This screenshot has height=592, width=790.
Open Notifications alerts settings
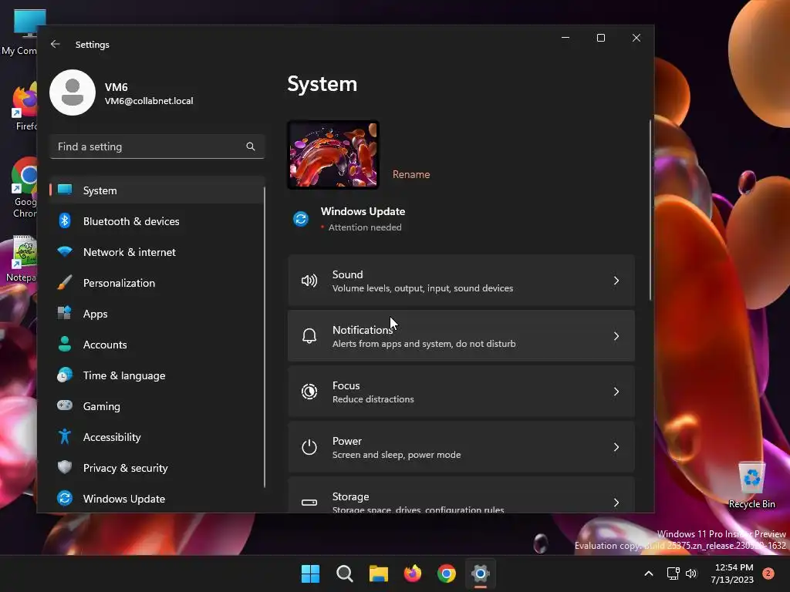[x=461, y=336]
